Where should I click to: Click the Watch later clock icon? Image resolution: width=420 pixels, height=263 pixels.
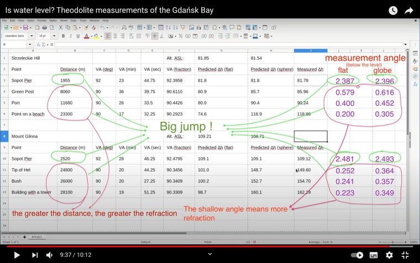coord(393,11)
